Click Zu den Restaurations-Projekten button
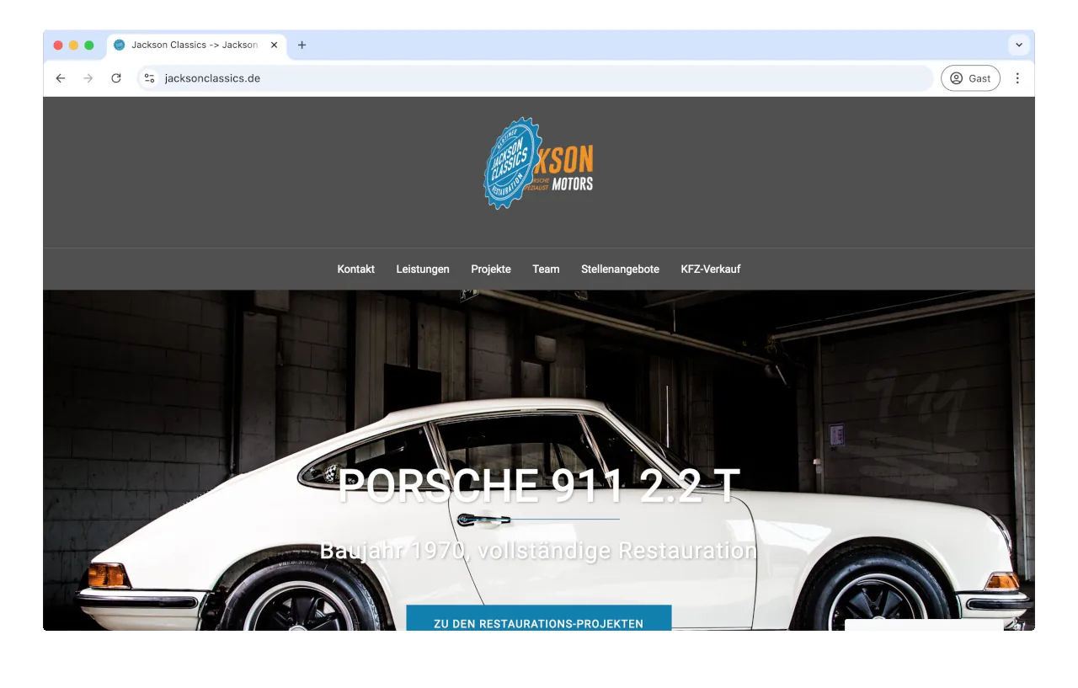The width and height of the screenshot is (1078, 688). tap(538, 621)
